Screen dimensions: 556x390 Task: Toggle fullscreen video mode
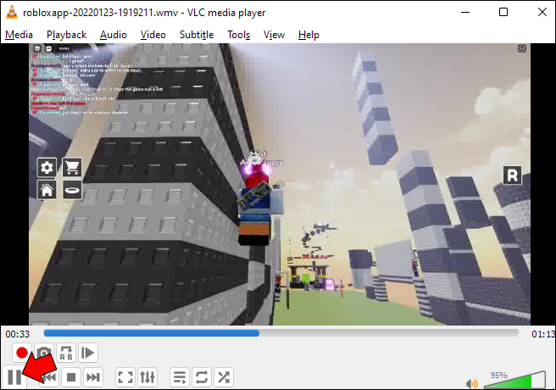[x=125, y=377]
